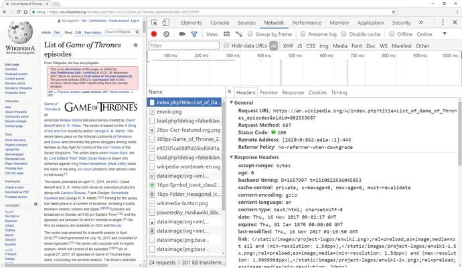Screen dimensions: 462x268
Task: Click the Wikipedia page vertical scrollbar
Action: pyautogui.click(x=144, y=27)
